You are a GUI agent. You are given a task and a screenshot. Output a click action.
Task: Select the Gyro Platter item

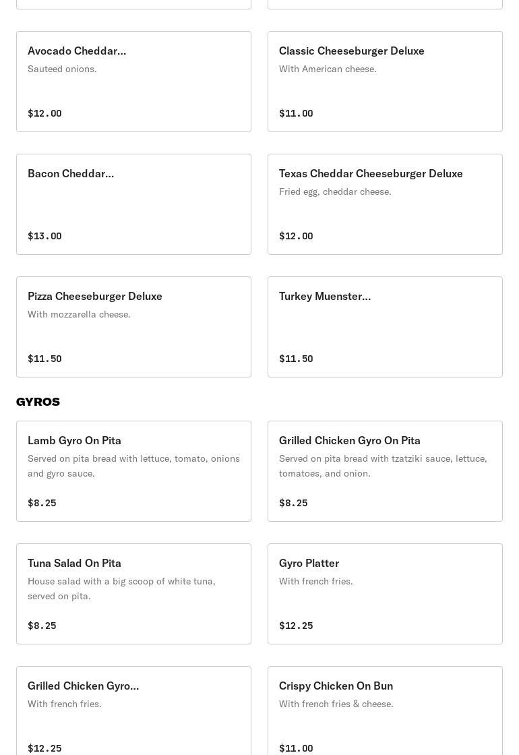pyautogui.click(x=385, y=594)
